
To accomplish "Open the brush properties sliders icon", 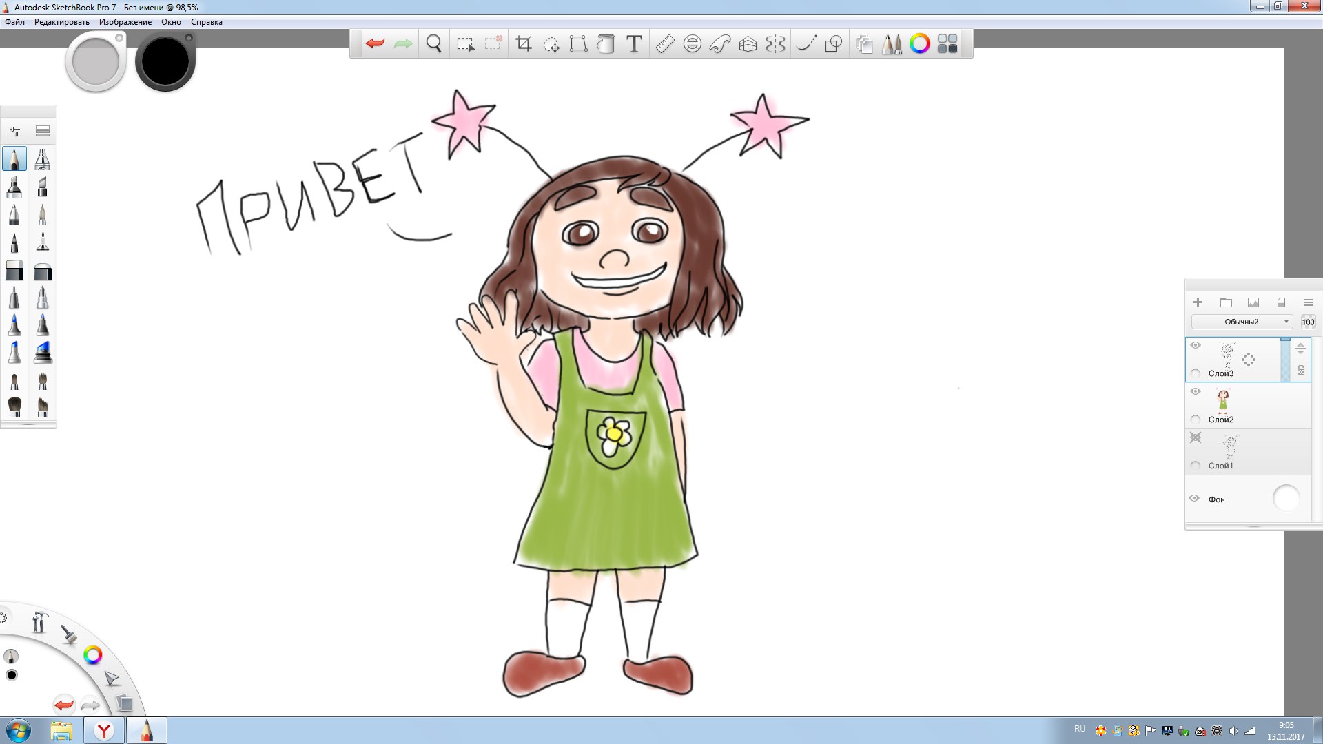I will pos(14,131).
